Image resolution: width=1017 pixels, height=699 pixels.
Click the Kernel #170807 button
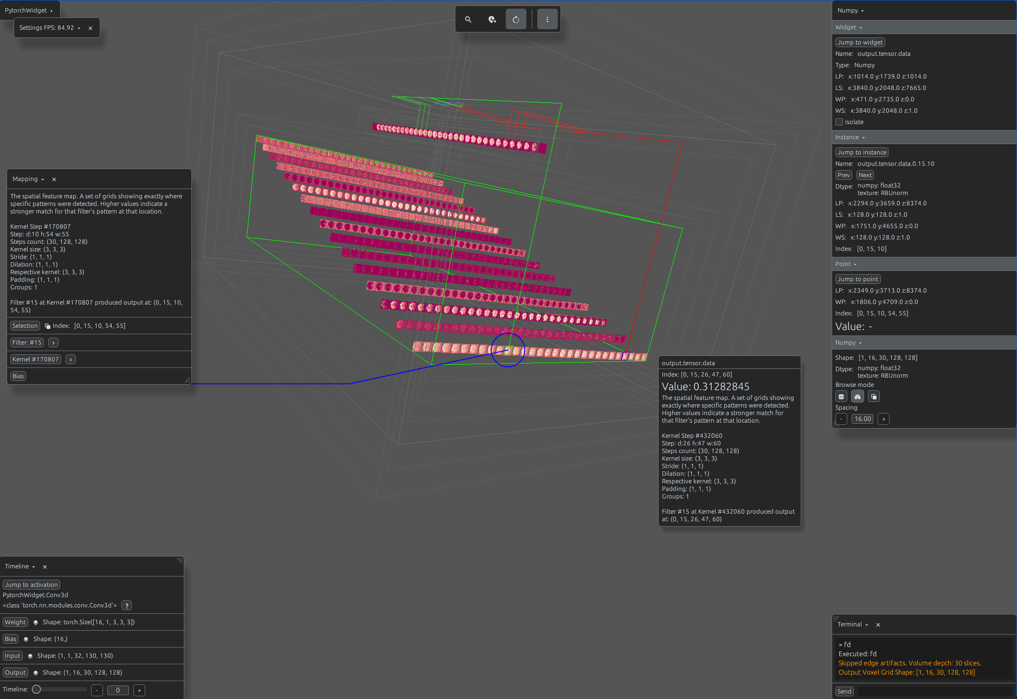(36, 360)
